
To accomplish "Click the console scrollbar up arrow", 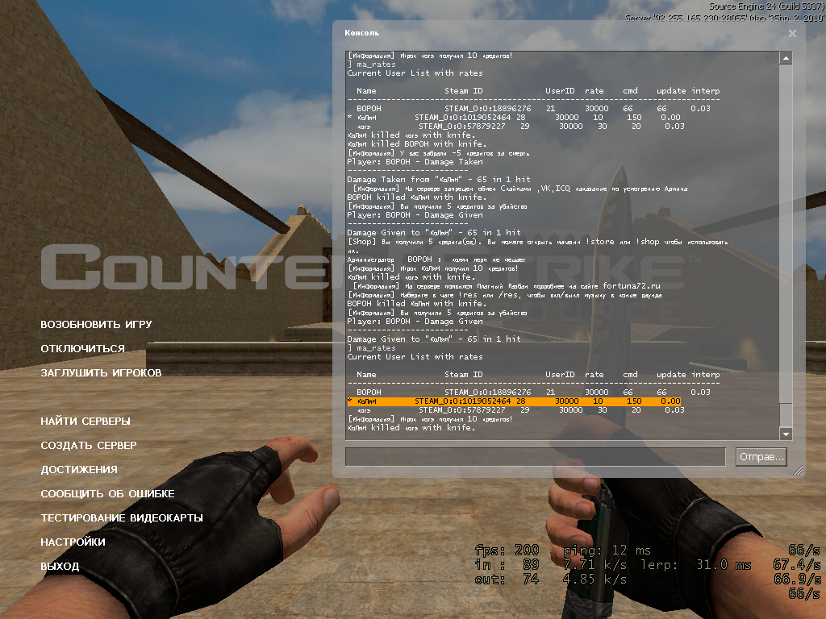I will click(786, 58).
